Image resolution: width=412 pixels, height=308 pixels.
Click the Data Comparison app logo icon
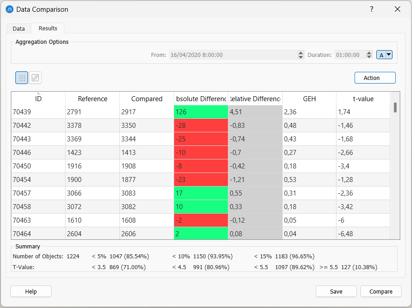(x=9, y=9)
